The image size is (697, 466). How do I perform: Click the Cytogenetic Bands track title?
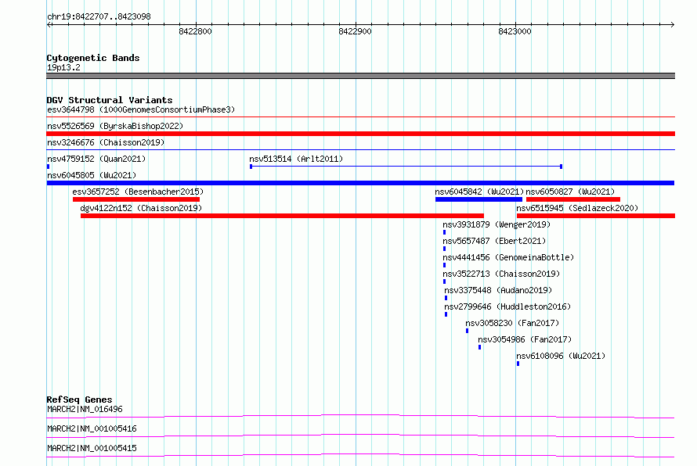[x=93, y=58]
